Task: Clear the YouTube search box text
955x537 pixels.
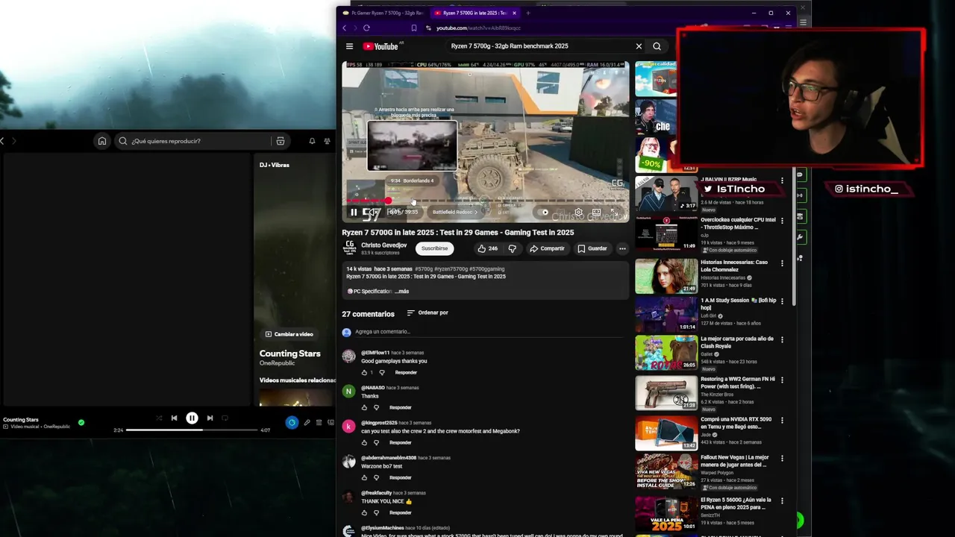Action: pos(639,46)
